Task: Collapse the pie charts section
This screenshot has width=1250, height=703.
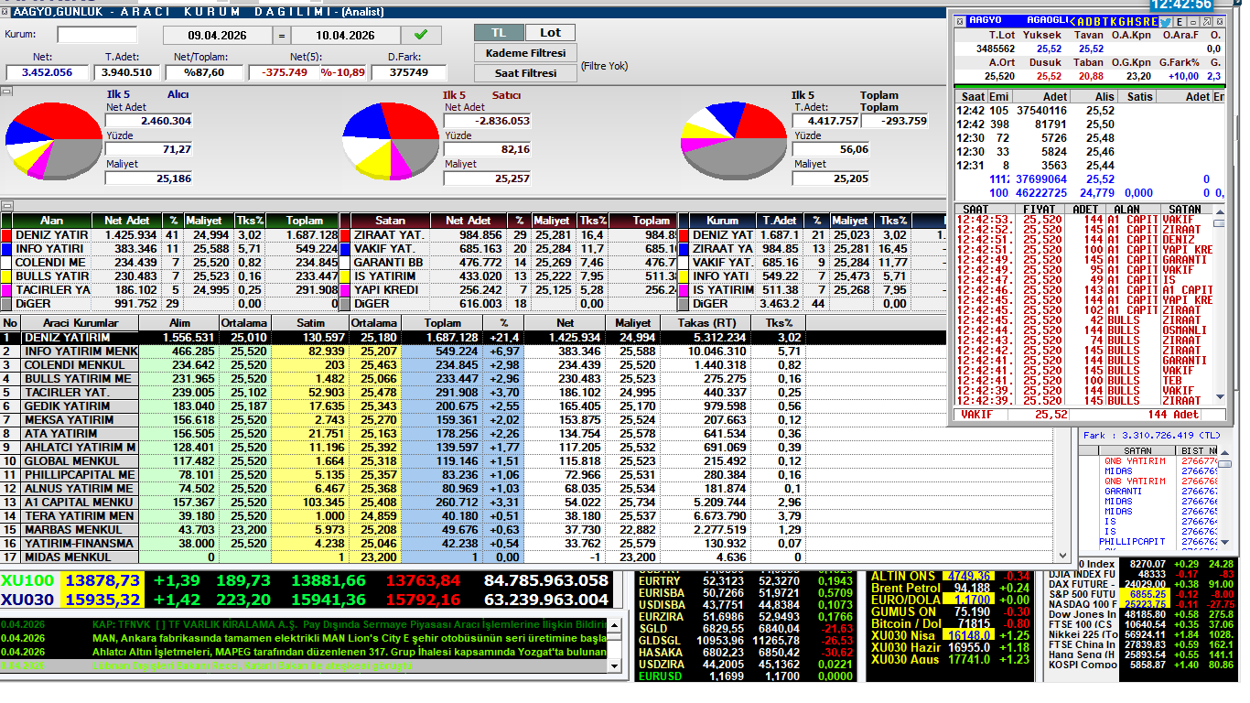Action: 5,92
